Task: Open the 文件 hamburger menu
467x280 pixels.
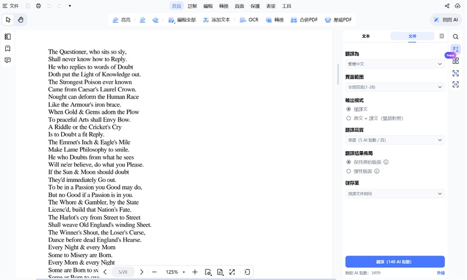Action: tap(11, 6)
